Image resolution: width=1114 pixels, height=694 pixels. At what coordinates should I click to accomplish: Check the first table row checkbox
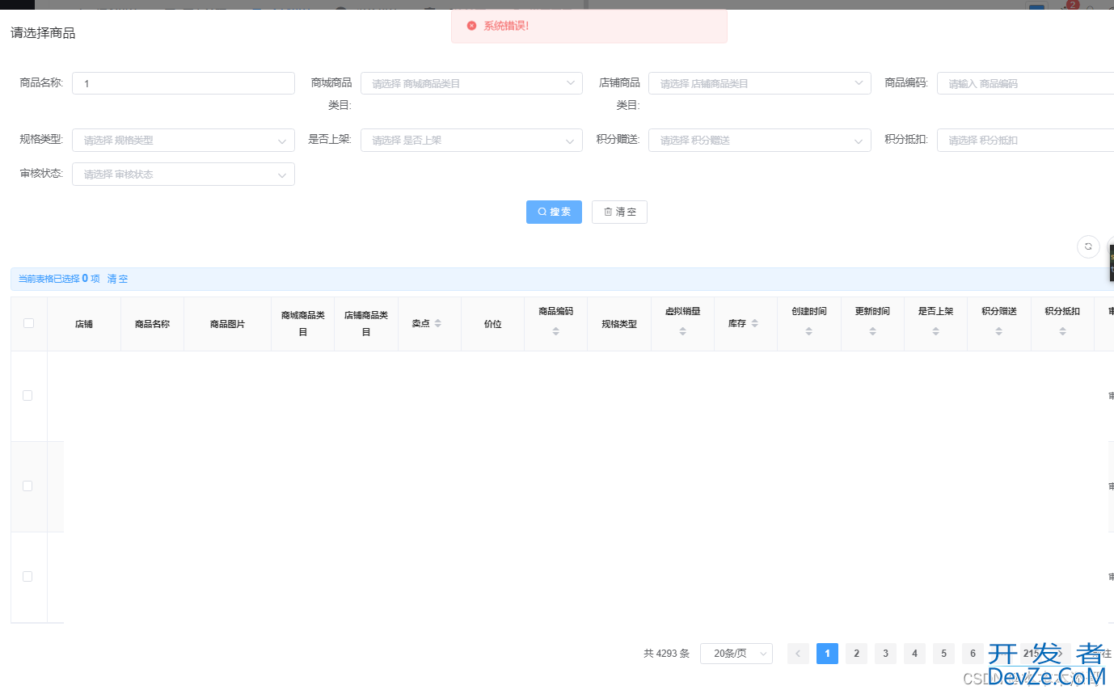(27, 395)
